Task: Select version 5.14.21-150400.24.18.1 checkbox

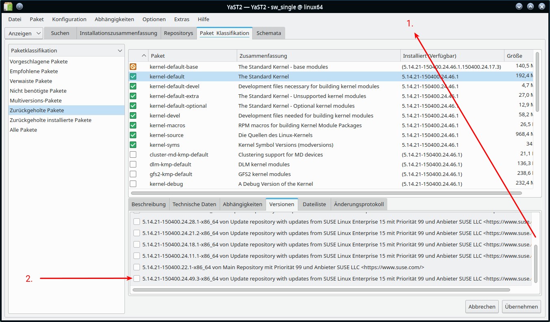Action: coord(137,244)
